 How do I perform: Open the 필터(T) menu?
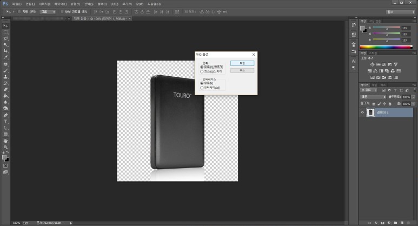[x=102, y=4]
